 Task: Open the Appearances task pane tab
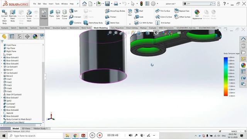coord(244,65)
